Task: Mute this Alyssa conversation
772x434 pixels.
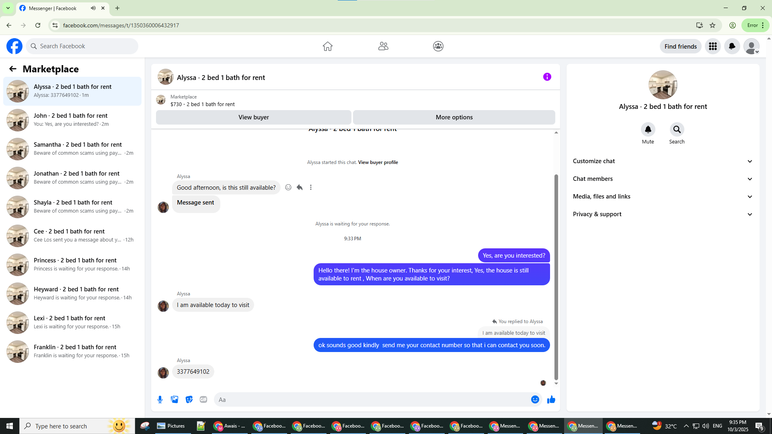Action: click(648, 129)
